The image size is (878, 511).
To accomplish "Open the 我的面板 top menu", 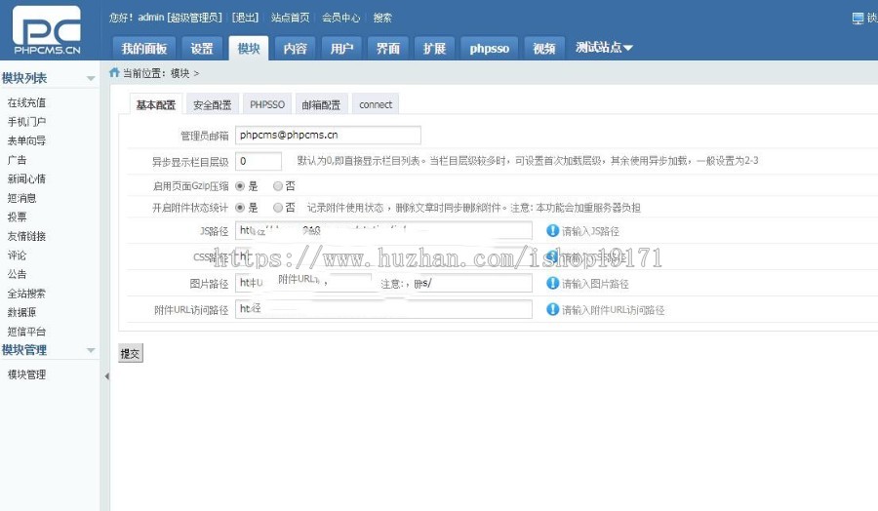I will tap(144, 48).
